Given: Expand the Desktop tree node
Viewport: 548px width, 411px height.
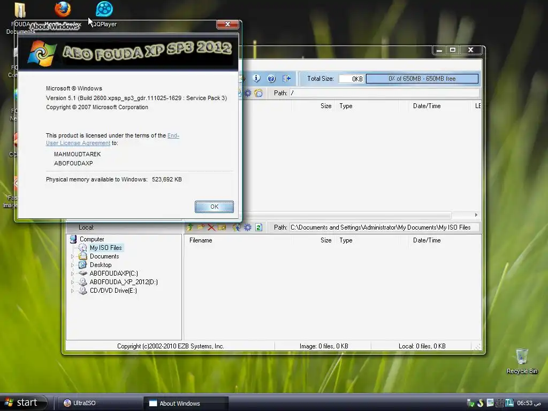Looking at the screenshot, I should [73, 265].
